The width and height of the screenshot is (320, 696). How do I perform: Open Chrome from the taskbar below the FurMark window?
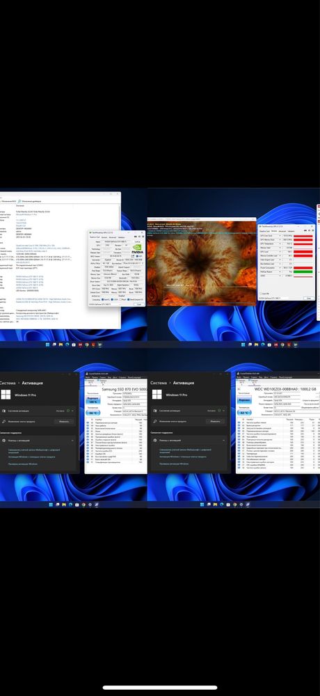point(282,345)
